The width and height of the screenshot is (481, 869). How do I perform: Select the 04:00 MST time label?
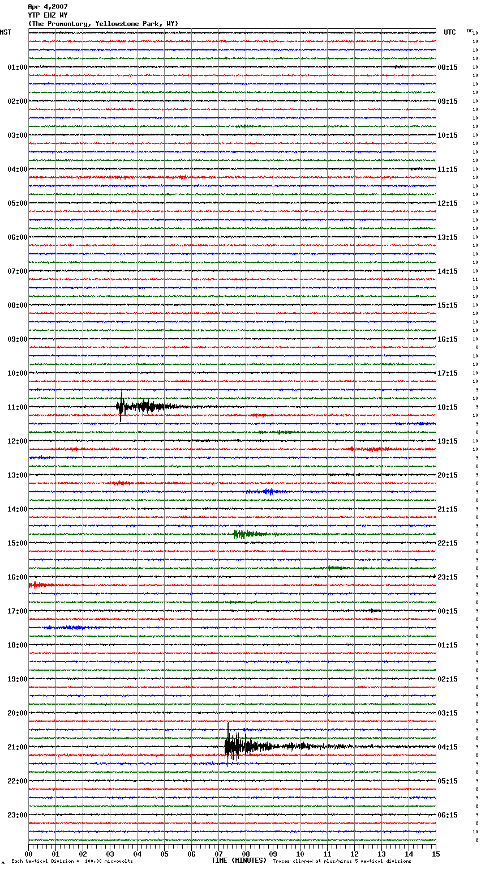[18, 169]
